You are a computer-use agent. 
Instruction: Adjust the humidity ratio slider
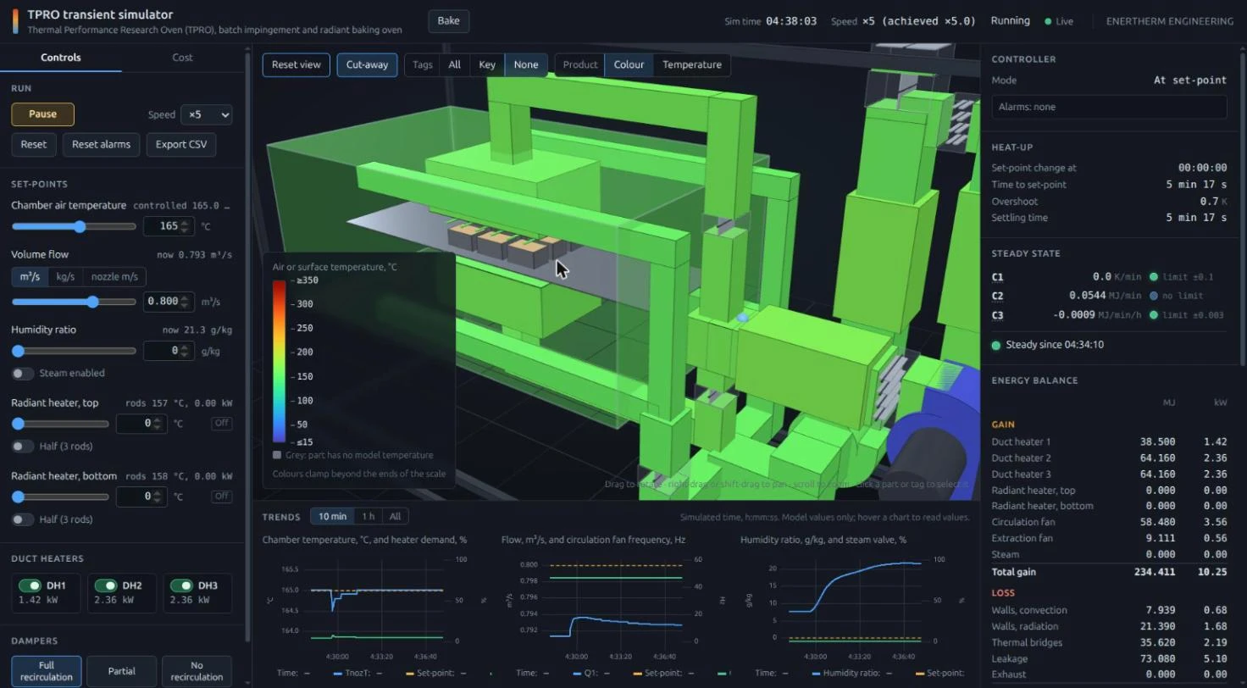click(74, 351)
